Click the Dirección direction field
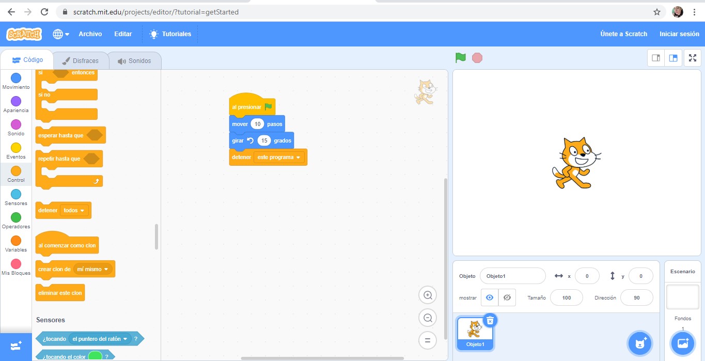Viewport: 705px width, 361px height. pyautogui.click(x=636, y=297)
